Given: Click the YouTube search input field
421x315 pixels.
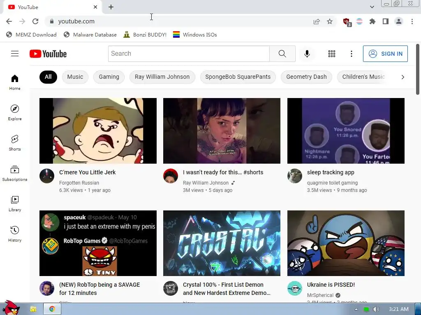Looking at the screenshot, I should pos(189,54).
